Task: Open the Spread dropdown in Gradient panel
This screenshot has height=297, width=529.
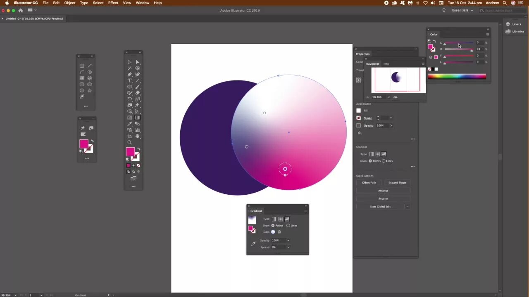Action: pyautogui.click(x=288, y=247)
